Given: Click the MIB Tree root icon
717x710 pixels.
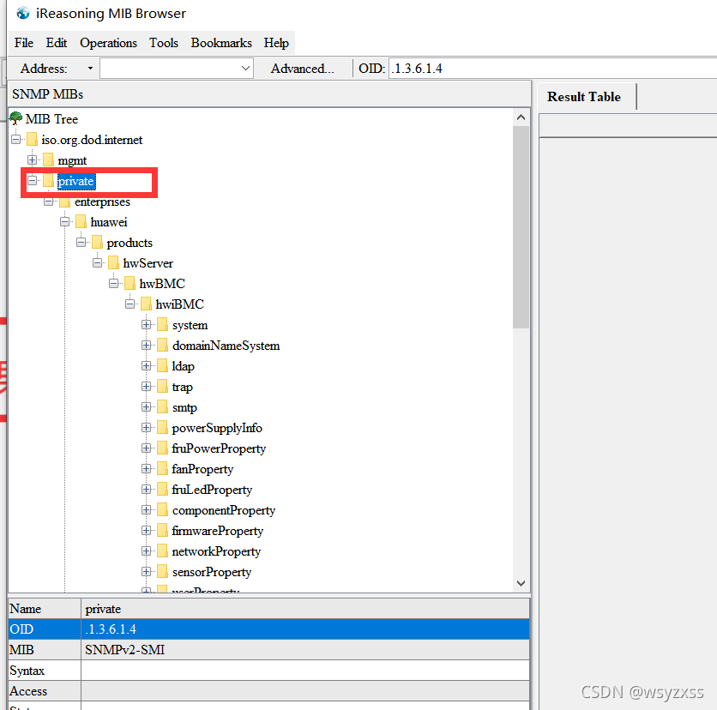Looking at the screenshot, I should [x=16, y=118].
